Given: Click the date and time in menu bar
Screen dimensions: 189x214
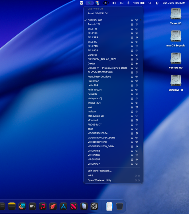Looking at the screenshot, I should click(174, 3).
